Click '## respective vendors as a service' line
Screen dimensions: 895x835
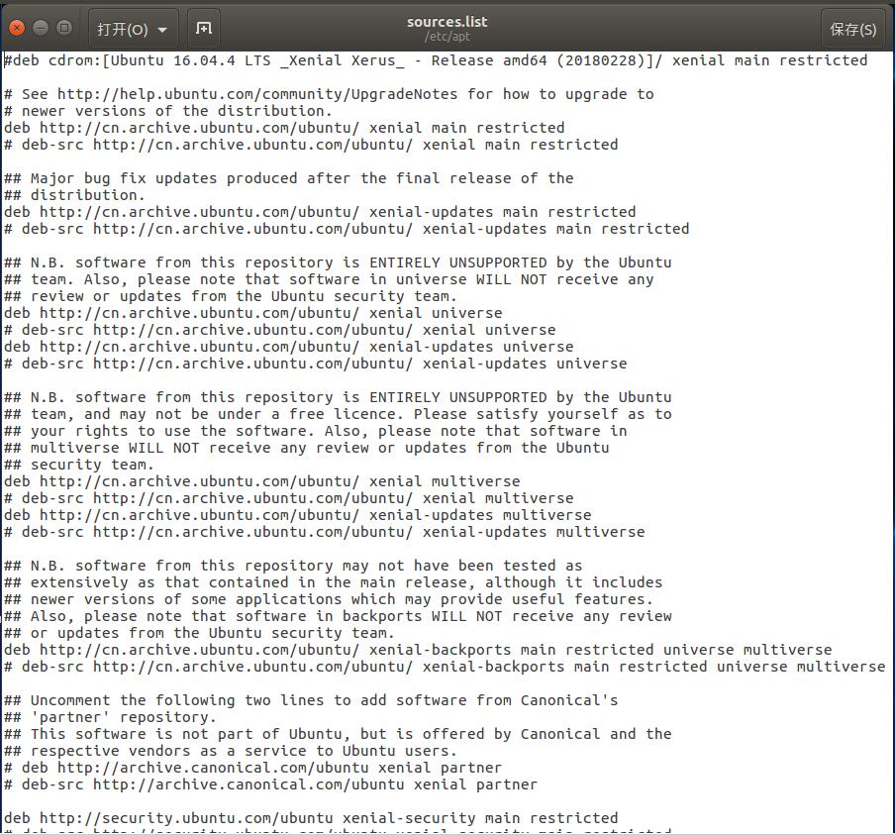point(231,751)
